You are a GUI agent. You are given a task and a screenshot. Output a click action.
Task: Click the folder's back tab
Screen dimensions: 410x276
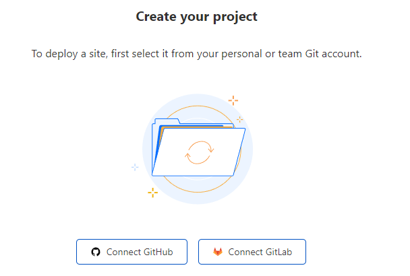pyautogui.click(x=165, y=120)
